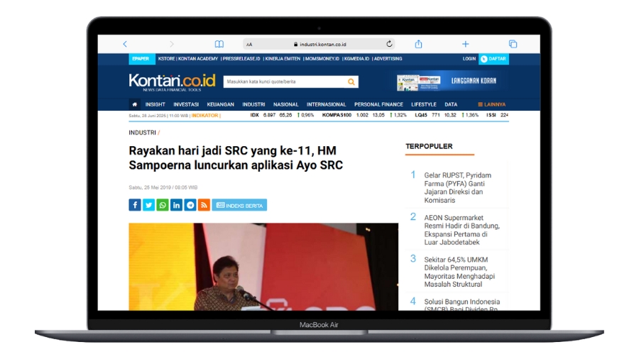639x359 pixels.
Task: Share article via Telegram
Action: coord(190,205)
